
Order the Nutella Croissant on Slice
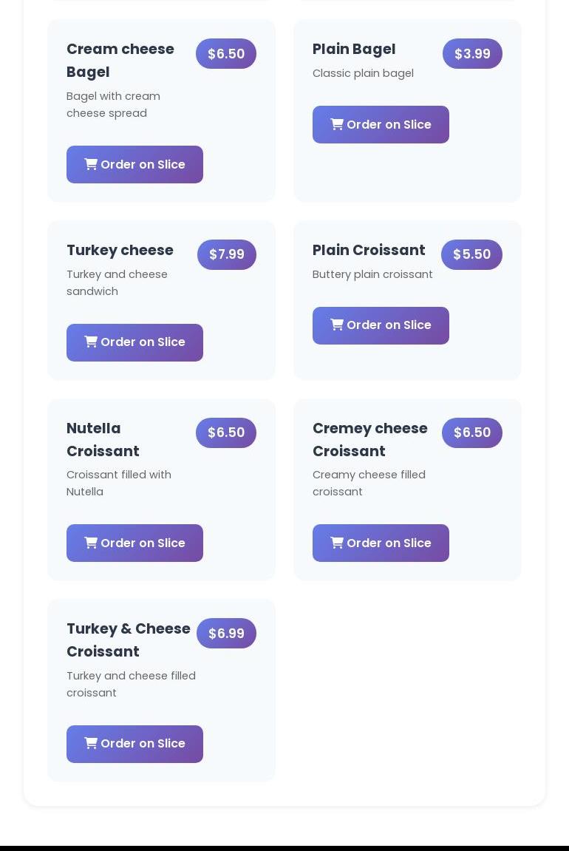click(134, 543)
